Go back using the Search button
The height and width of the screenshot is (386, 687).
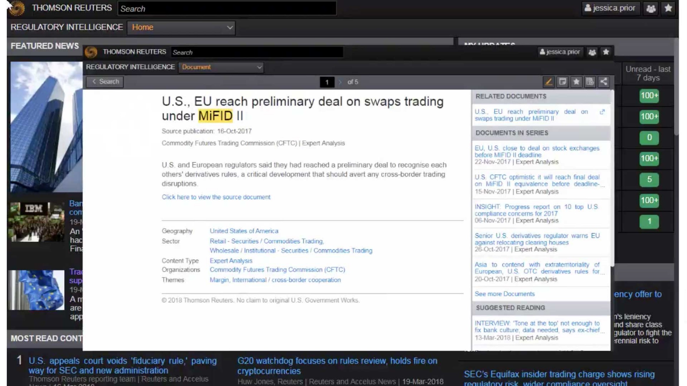[x=105, y=82]
